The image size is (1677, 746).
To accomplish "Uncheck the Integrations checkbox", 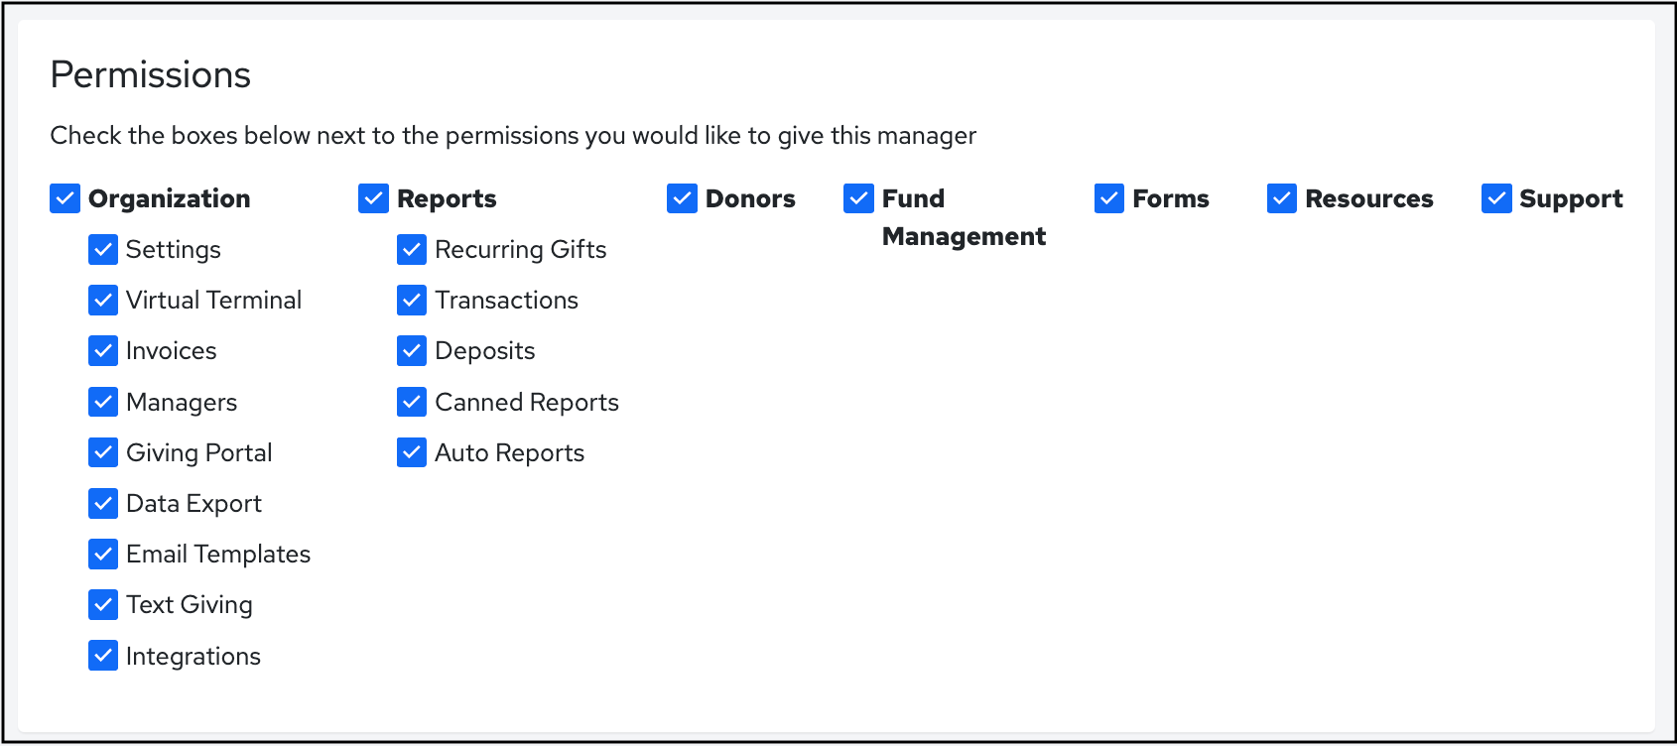I will (103, 655).
